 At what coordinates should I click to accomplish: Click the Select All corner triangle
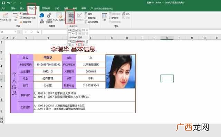(x=2, y=38)
